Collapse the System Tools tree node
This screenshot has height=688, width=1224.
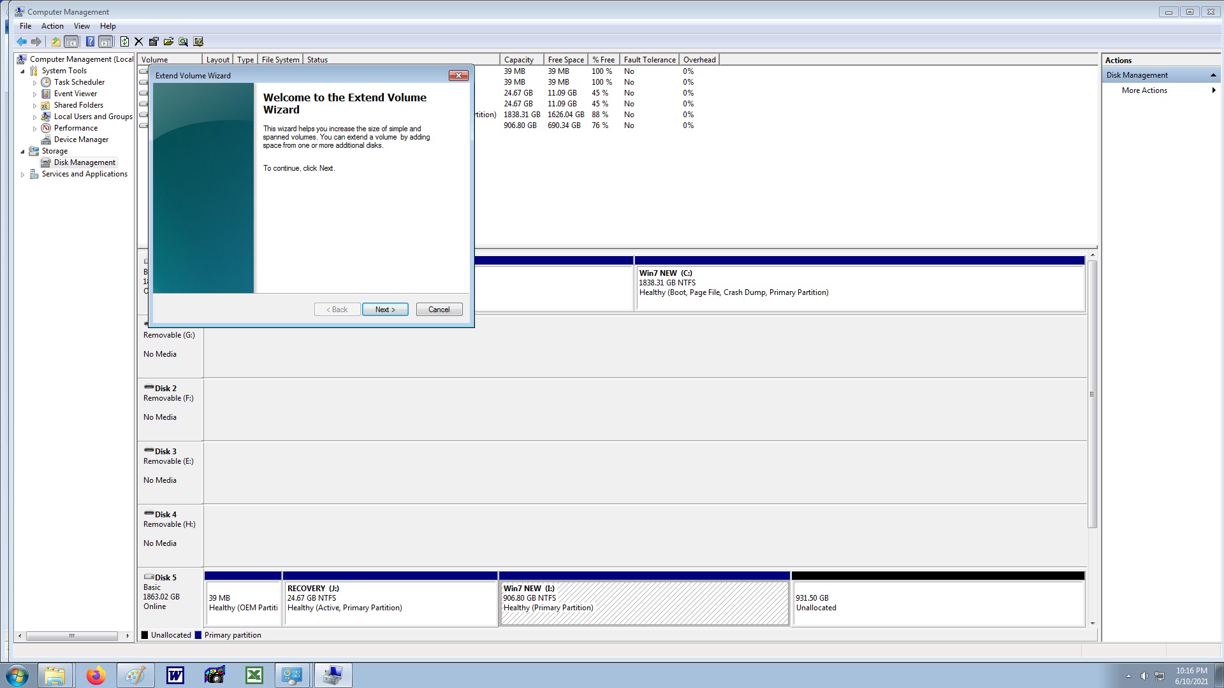pyautogui.click(x=23, y=71)
